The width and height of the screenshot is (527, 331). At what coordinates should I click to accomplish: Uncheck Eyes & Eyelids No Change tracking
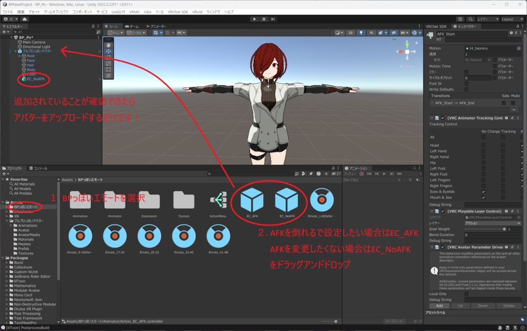484,192
